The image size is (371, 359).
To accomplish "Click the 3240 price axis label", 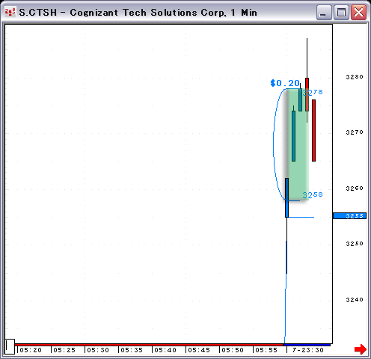I will (355, 299).
